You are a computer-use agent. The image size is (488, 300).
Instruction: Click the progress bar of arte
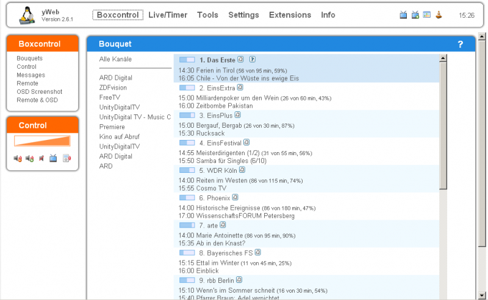tap(187, 225)
